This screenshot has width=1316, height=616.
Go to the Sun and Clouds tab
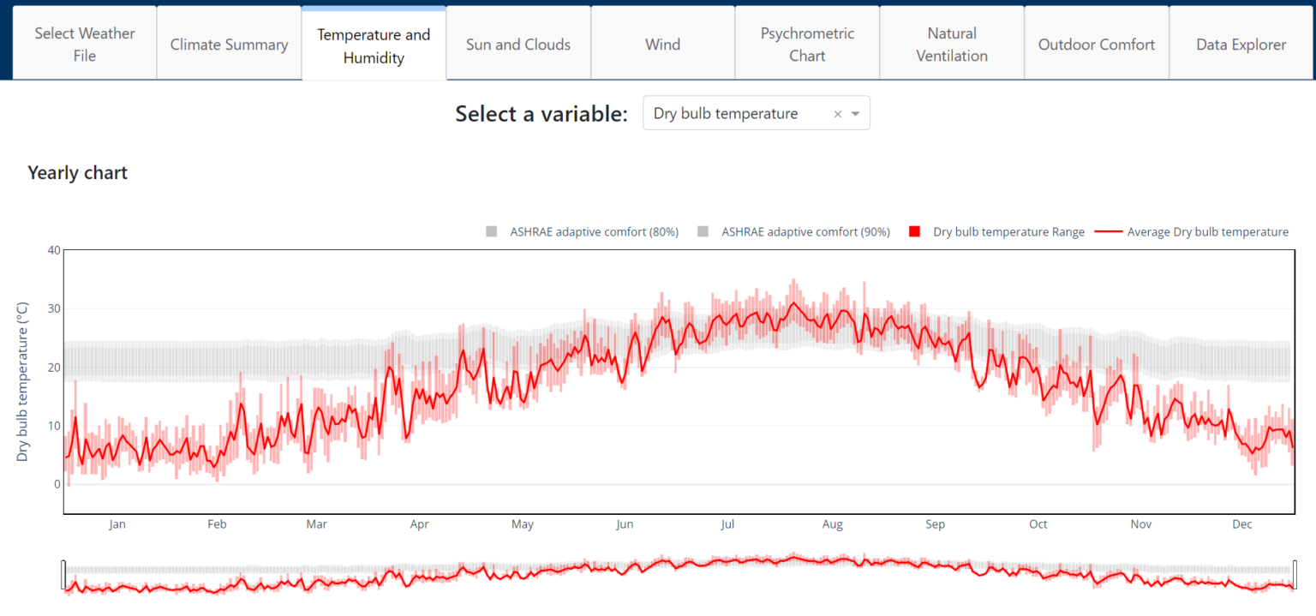[x=517, y=42]
